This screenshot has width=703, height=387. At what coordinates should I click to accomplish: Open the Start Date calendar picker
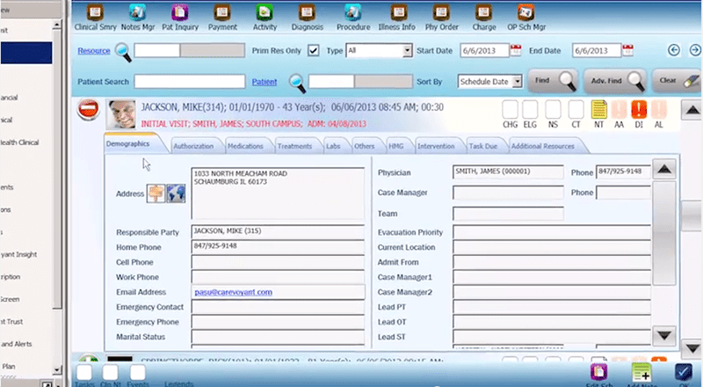click(x=516, y=50)
